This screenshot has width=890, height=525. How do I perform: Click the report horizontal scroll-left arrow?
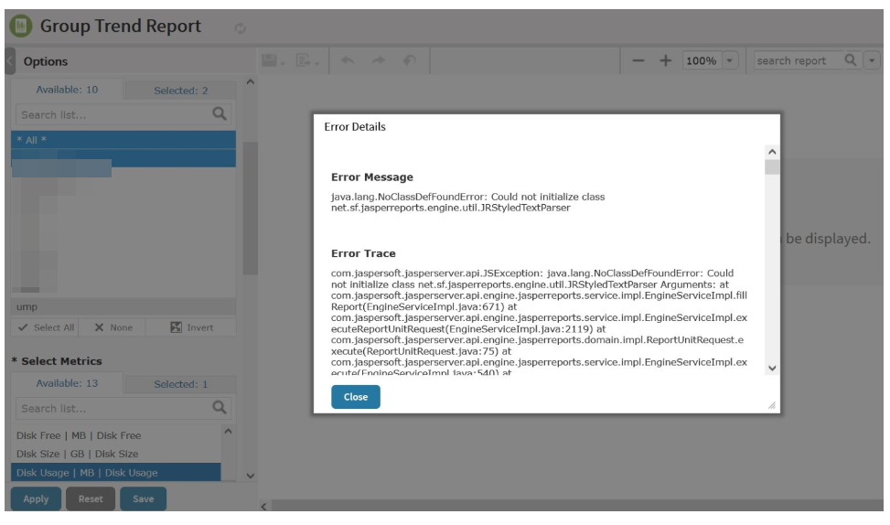(x=263, y=507)
